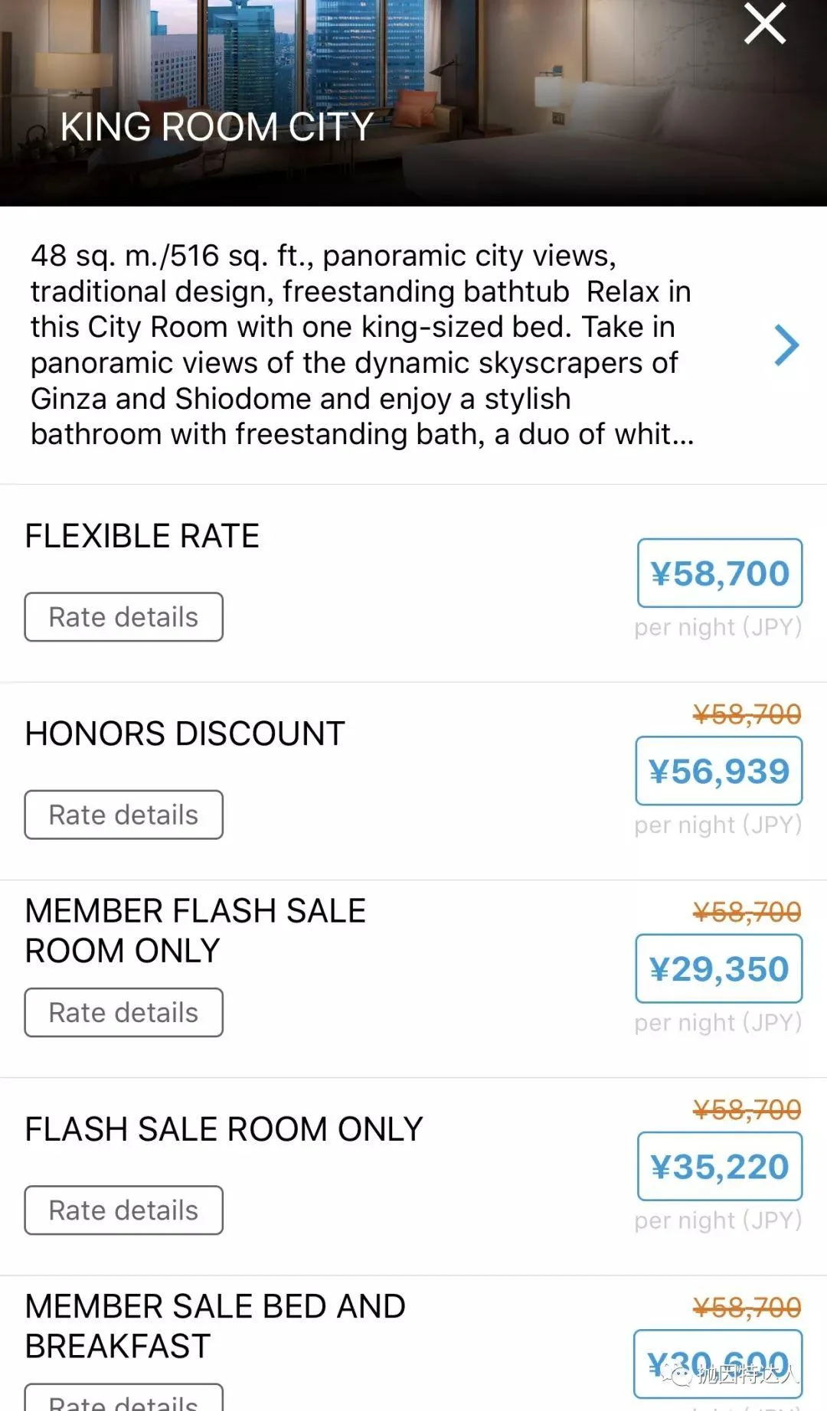Select the ¥56,939 Honors Discount price
827x1411 pixels.
718,771
